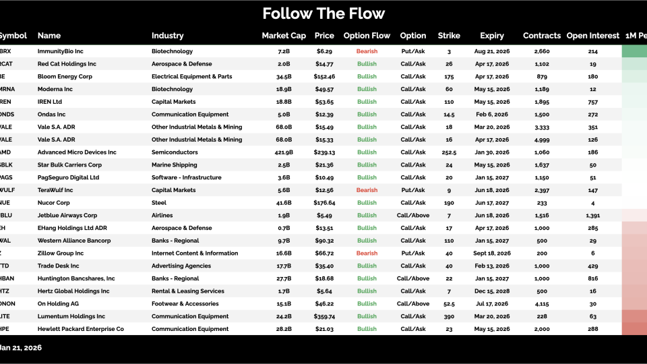
Task: Click the Bearish flow for Zillow Group
Action: point(367,253)
